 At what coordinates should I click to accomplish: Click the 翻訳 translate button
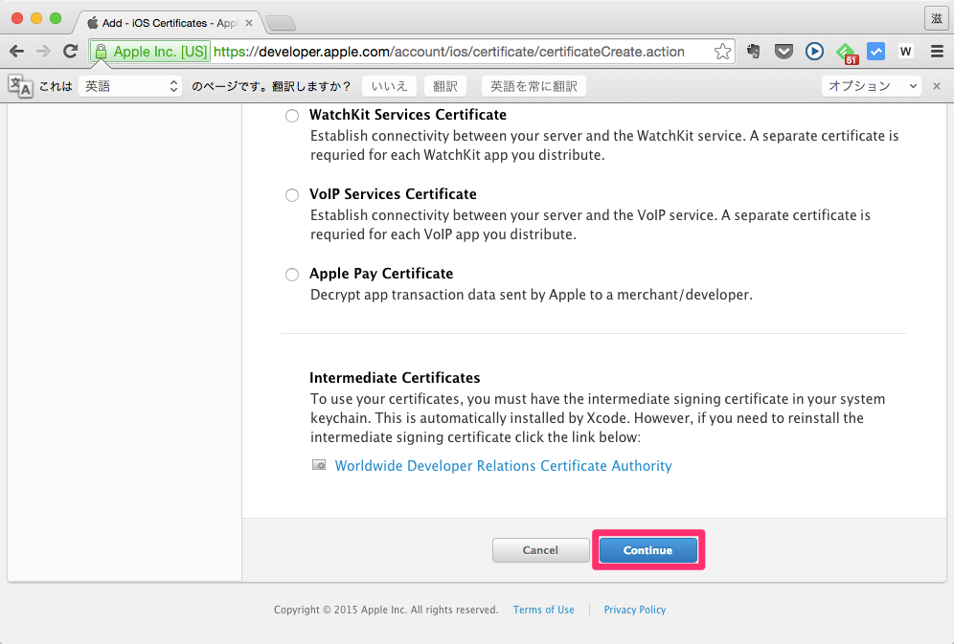444,86
